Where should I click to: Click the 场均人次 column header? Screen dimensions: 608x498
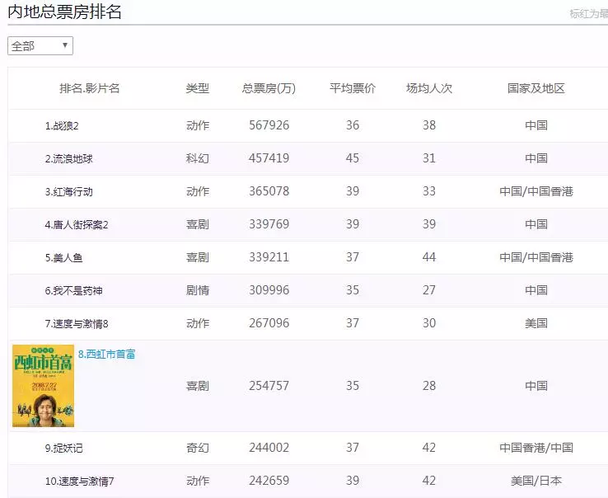coord(429,88)
